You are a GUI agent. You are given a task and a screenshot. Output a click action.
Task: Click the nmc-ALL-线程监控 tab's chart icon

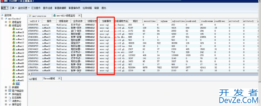click(x=54, y=16)
